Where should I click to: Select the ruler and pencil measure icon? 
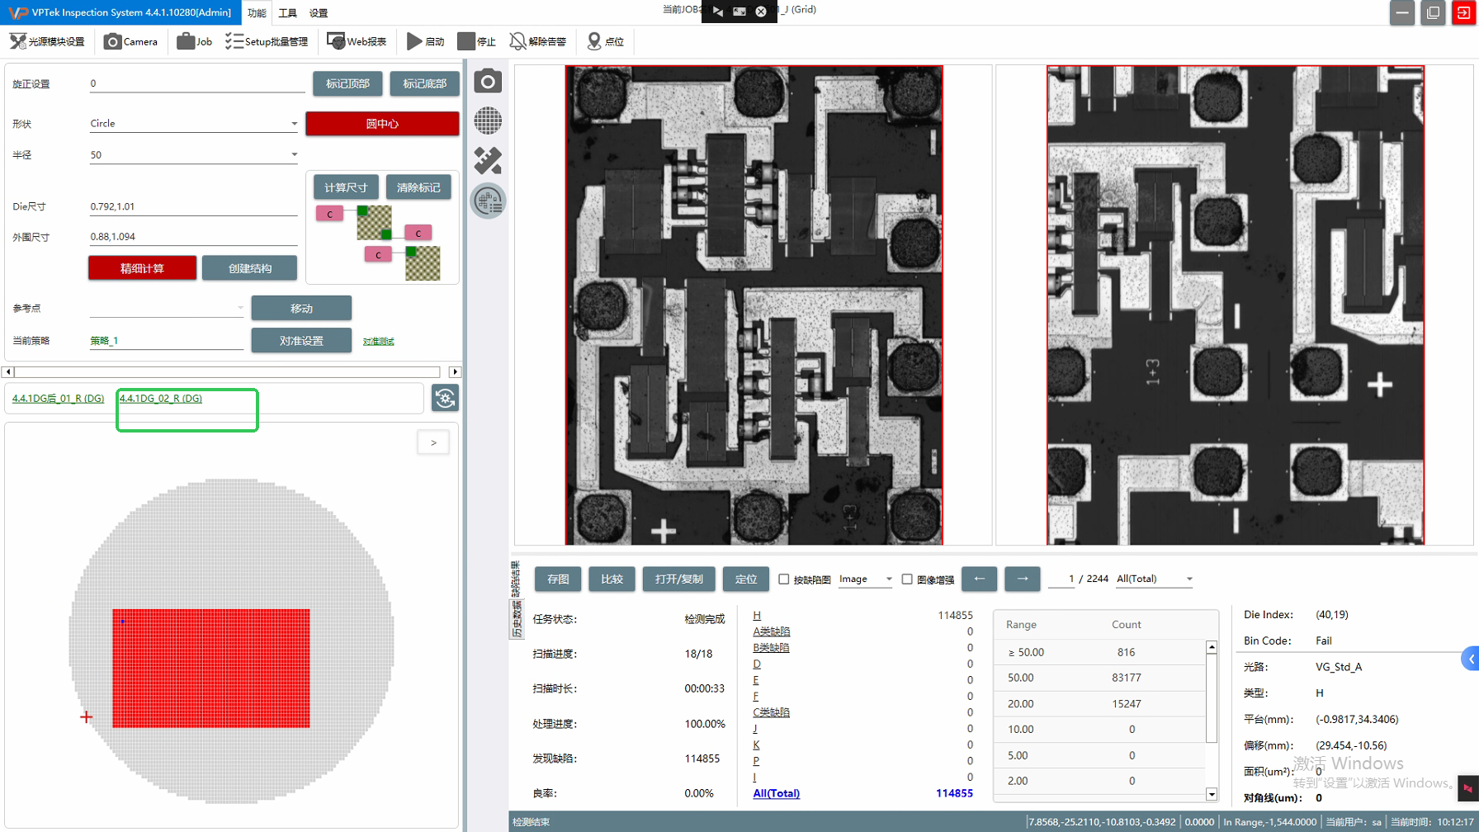[488, 160]
